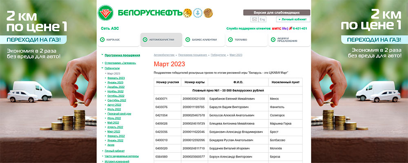Click Программа поощрения breadcrumb link
Image resolution: width=408 pixels, height=163 pixels.
(193, 55)
